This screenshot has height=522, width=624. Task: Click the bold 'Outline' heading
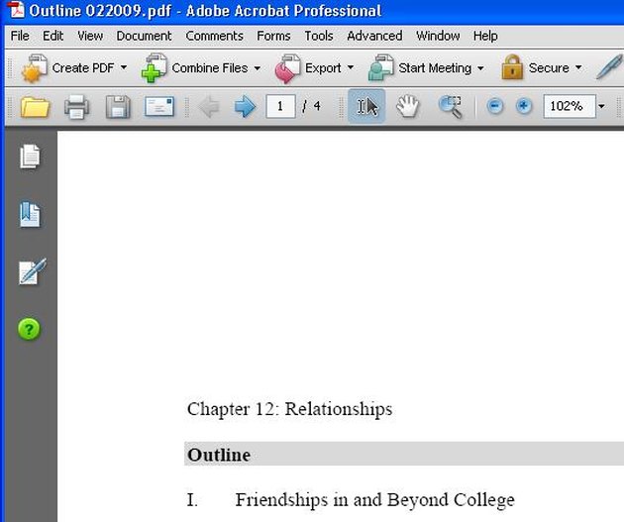click(x=219, y=455)
